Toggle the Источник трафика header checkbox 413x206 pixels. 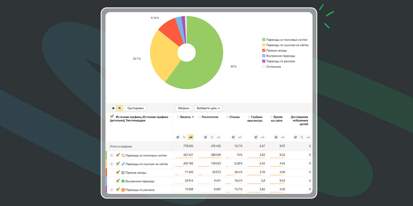click(x=112, y=117)
